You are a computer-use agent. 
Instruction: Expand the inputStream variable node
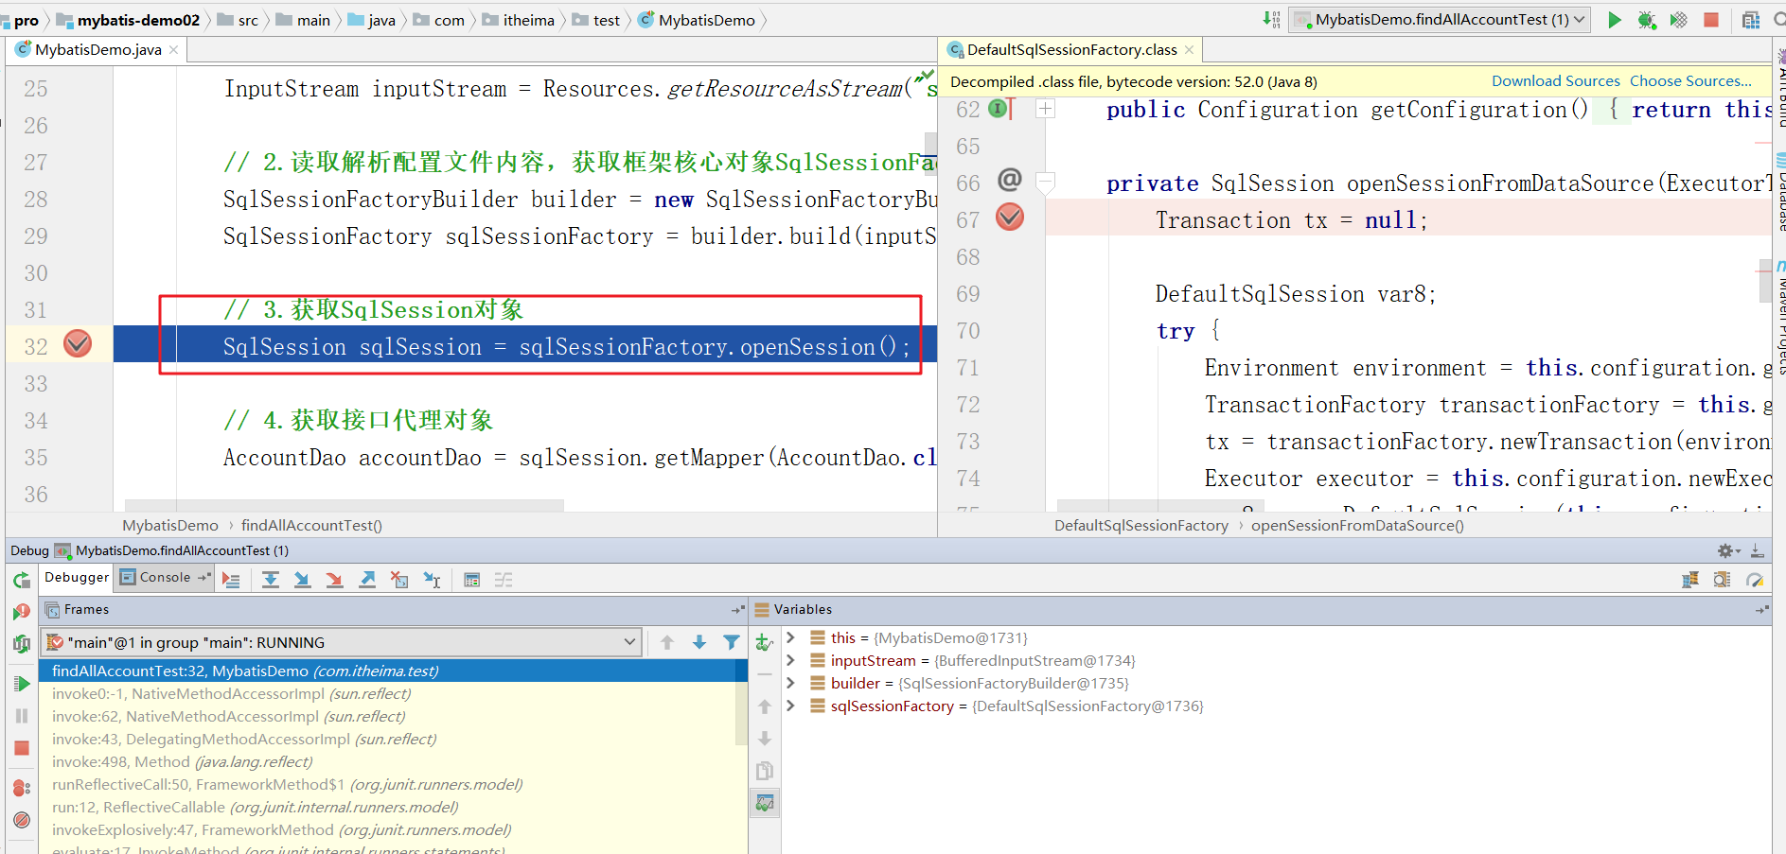coord(791,660)
